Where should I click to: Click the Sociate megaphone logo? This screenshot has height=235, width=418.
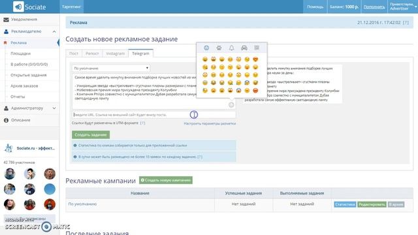point(18,7)
